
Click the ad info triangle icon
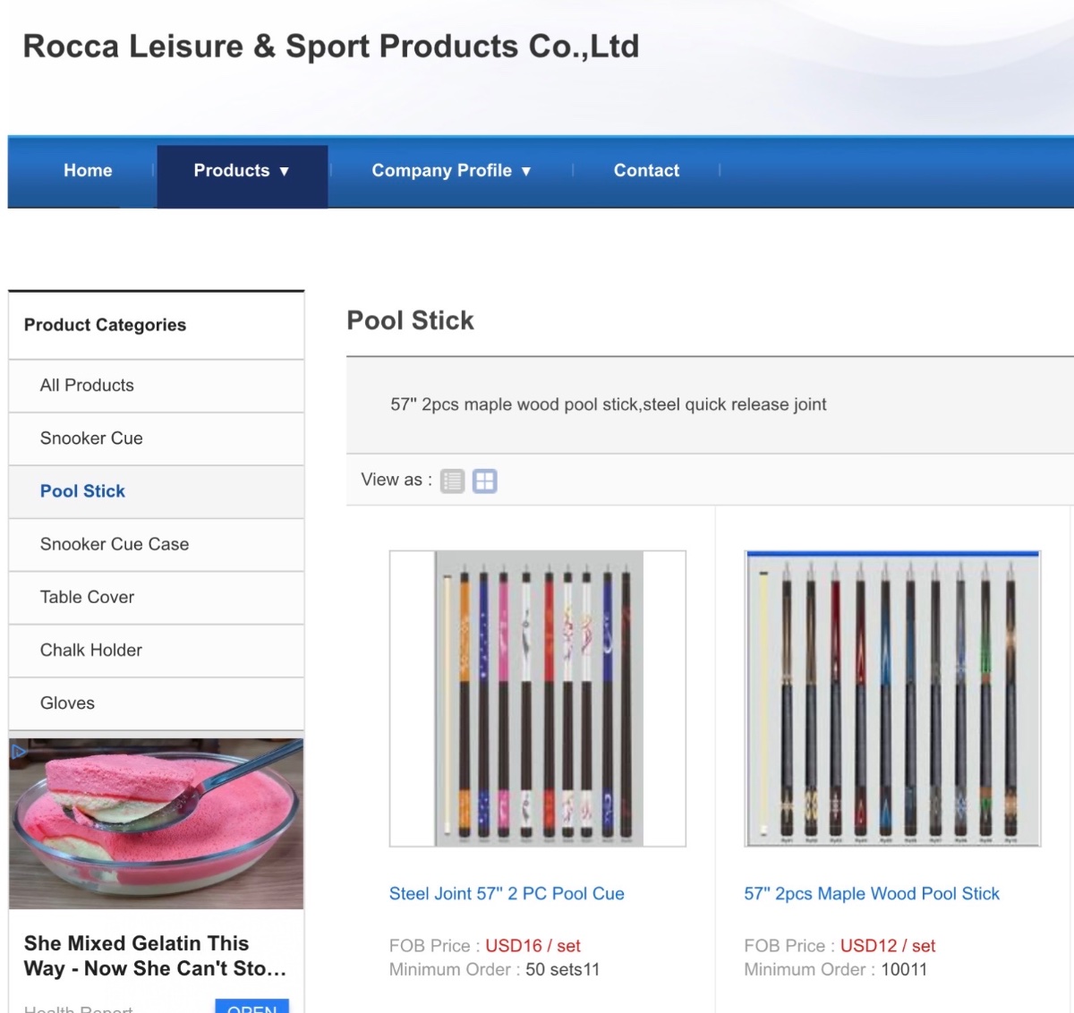coord(18,752)
